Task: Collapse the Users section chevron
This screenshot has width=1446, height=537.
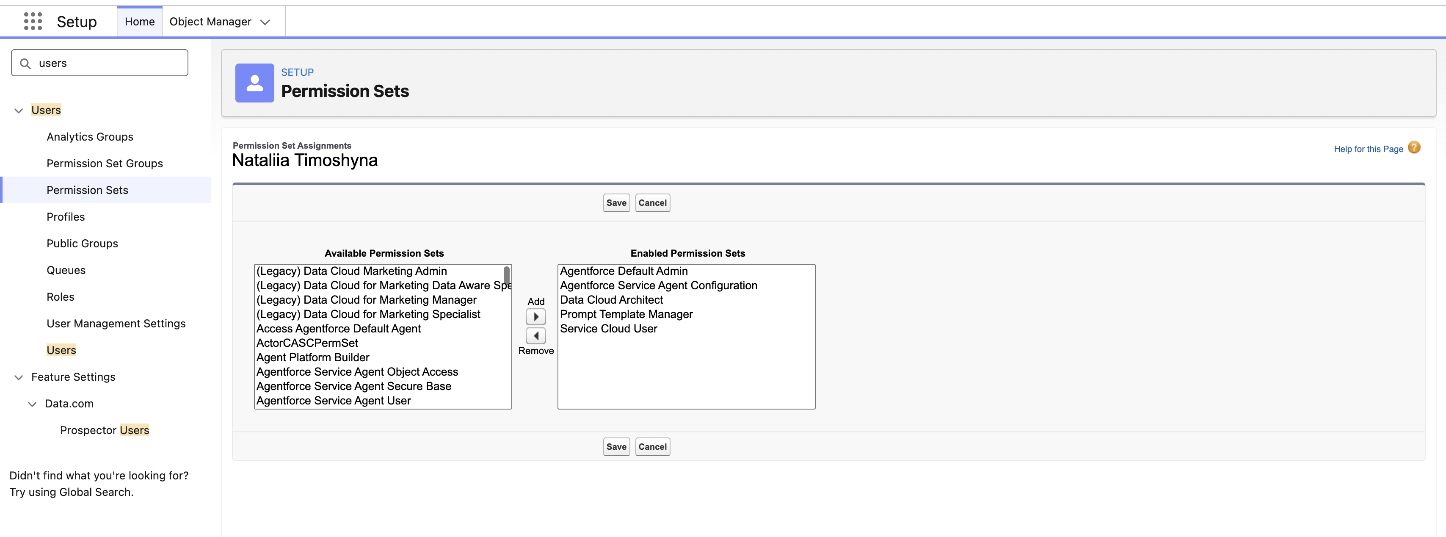Action: tap(19, 111)
